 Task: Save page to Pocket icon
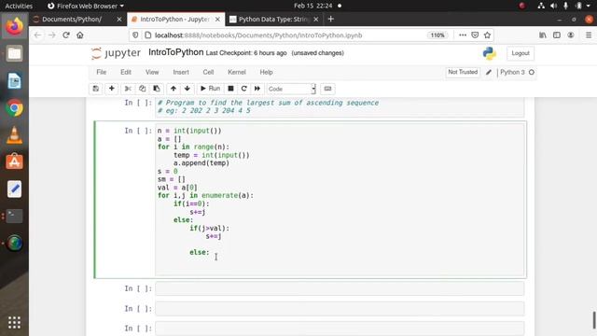475,35
